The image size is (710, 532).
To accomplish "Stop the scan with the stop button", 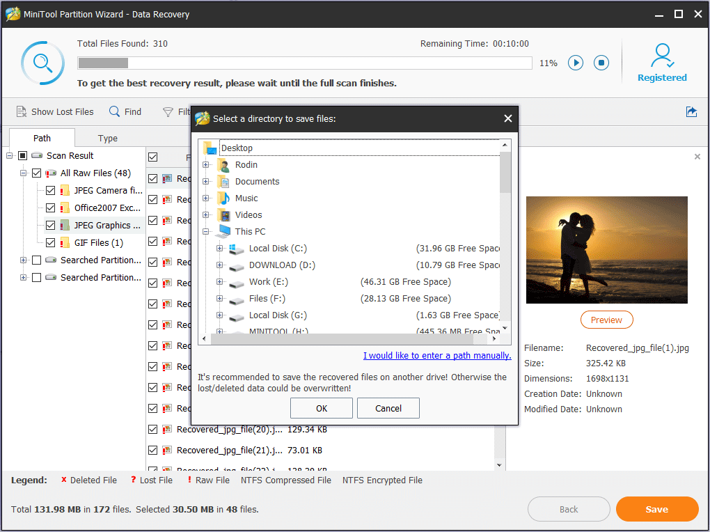I will 601,63.
